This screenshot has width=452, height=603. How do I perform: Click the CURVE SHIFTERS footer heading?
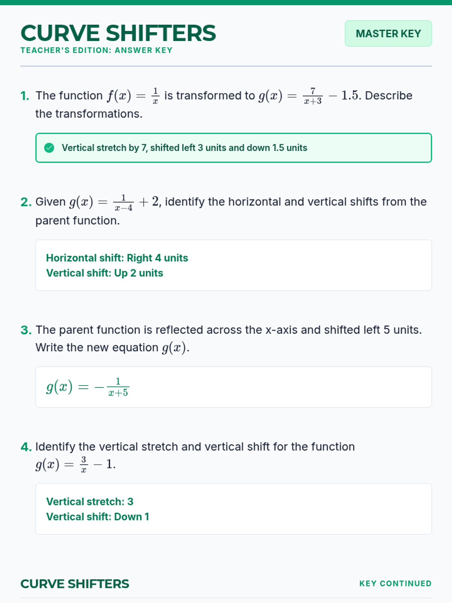pos(75,584)
